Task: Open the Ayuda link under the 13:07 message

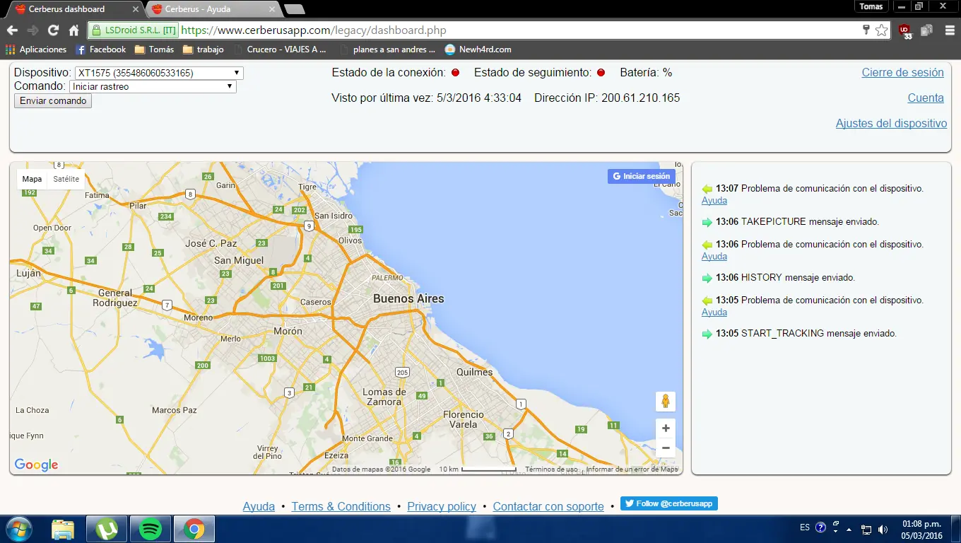Action: (714, 201)
